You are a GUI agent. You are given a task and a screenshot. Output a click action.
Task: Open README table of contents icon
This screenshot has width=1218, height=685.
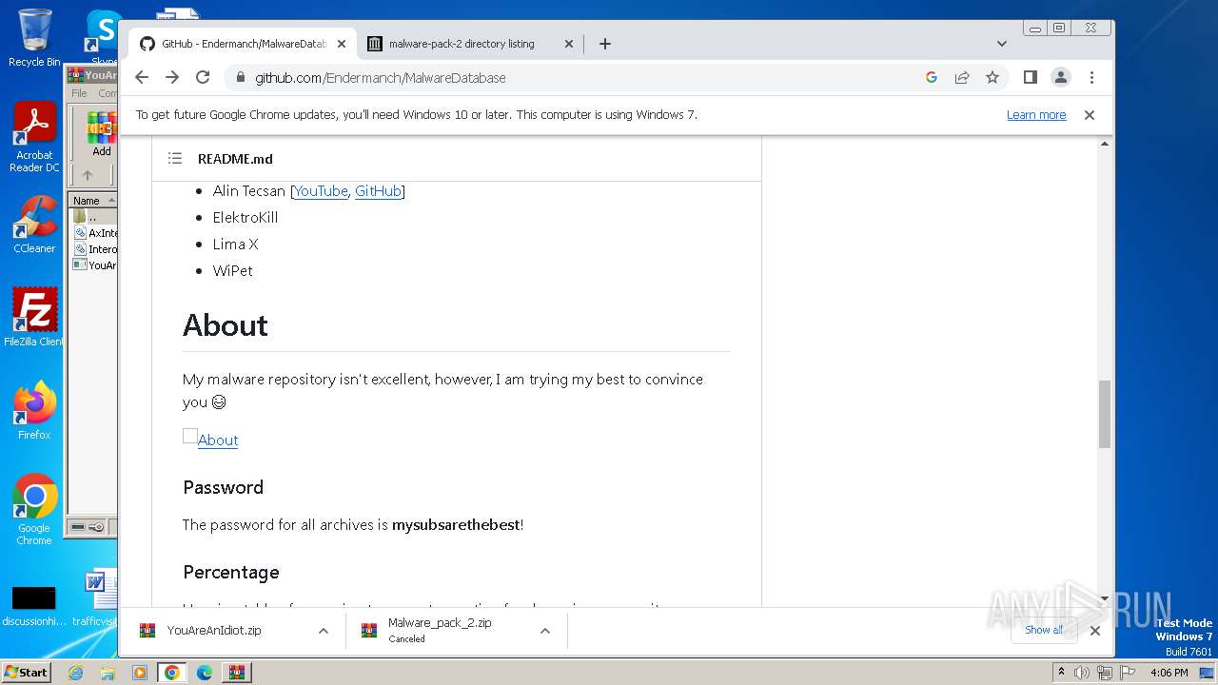coord(175,158)
